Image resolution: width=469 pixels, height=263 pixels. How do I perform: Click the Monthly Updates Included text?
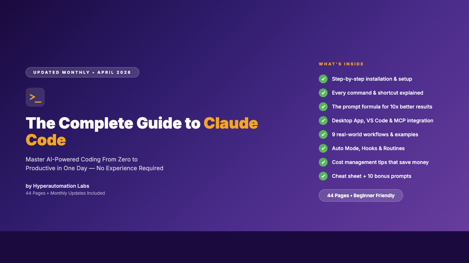click(x=77, y=193)
